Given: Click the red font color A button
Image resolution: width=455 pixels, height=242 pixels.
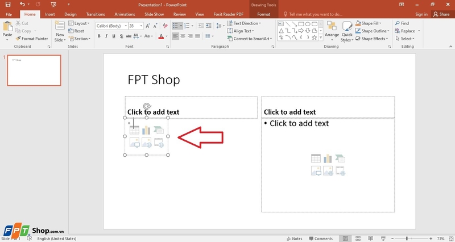Looking at the screenshot, I should pos(161,36).
